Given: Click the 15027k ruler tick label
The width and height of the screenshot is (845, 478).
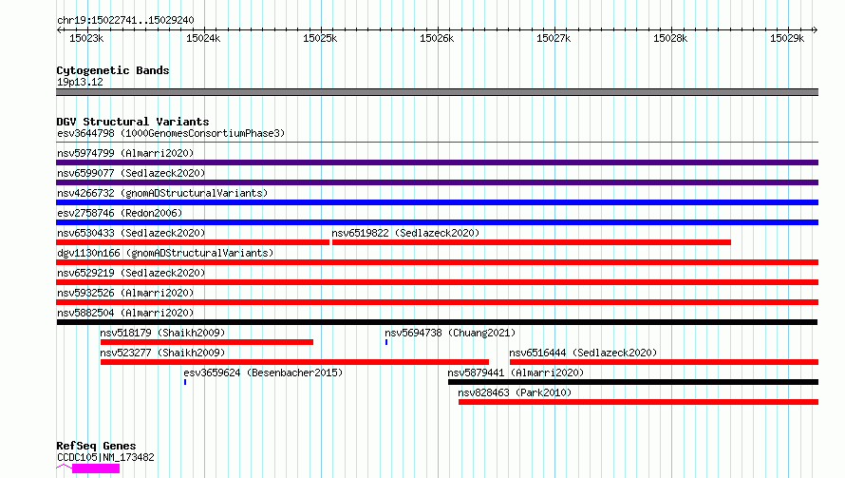Looking at the screenshot, I should click(x=554, y=38).
